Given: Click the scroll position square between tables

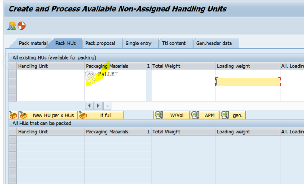Looking at the screenshot, I should 107,106.
